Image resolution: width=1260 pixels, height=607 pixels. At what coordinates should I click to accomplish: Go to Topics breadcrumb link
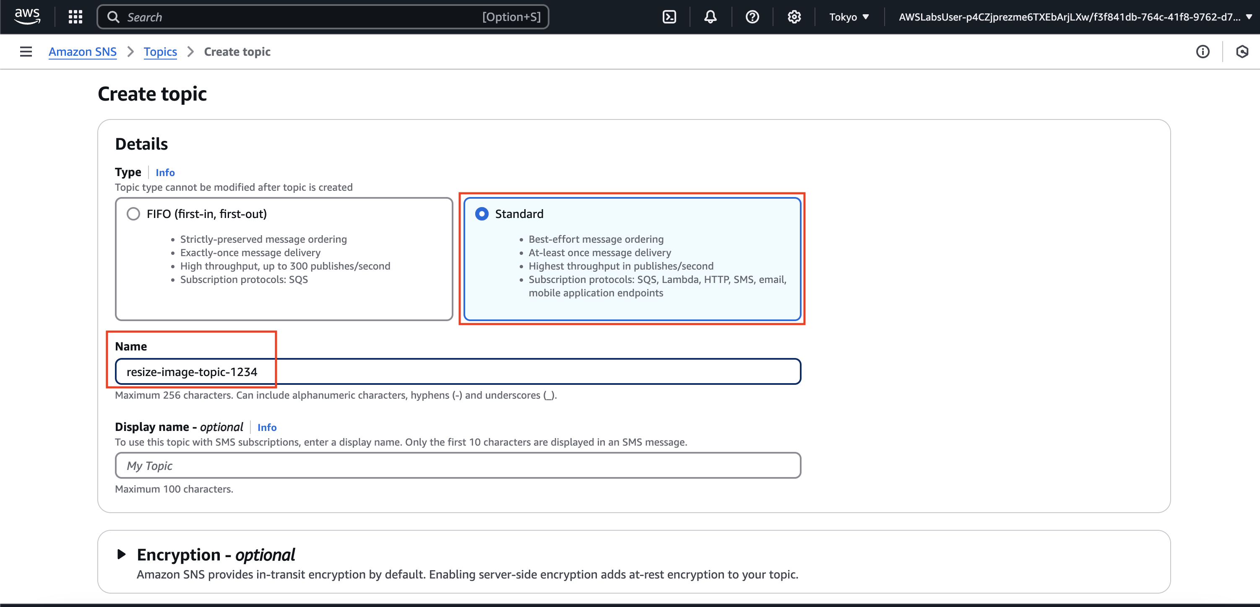pos(160,51)
